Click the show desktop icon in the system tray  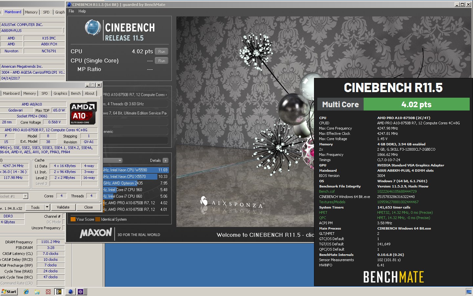[469, 292]
